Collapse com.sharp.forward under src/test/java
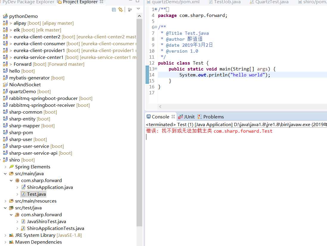Viewport: 327px width, 246px height. tap(11, 215)
